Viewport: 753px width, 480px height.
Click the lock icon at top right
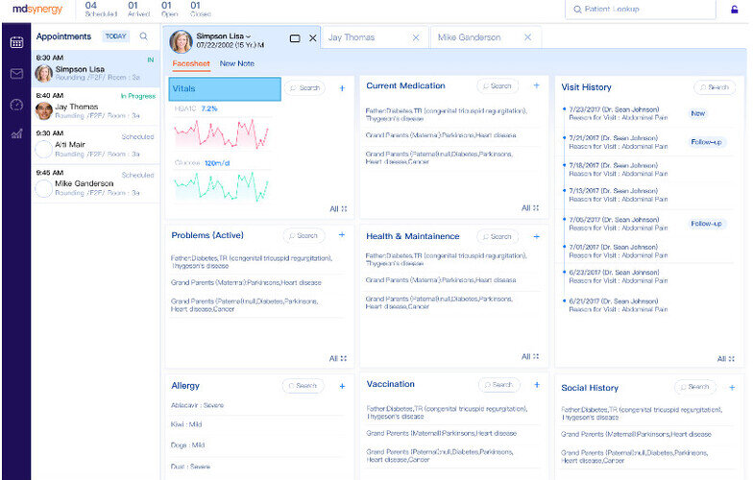tap(735, 10)
